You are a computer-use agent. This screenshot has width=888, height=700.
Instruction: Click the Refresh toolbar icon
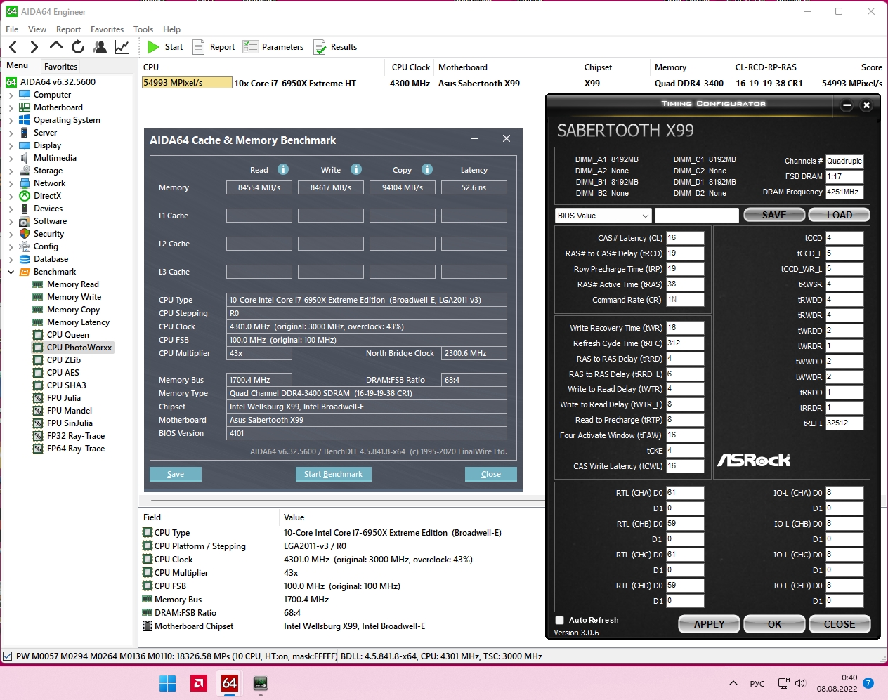[78, 47]
